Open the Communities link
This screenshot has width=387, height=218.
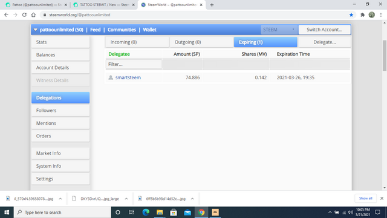[122, 30]
